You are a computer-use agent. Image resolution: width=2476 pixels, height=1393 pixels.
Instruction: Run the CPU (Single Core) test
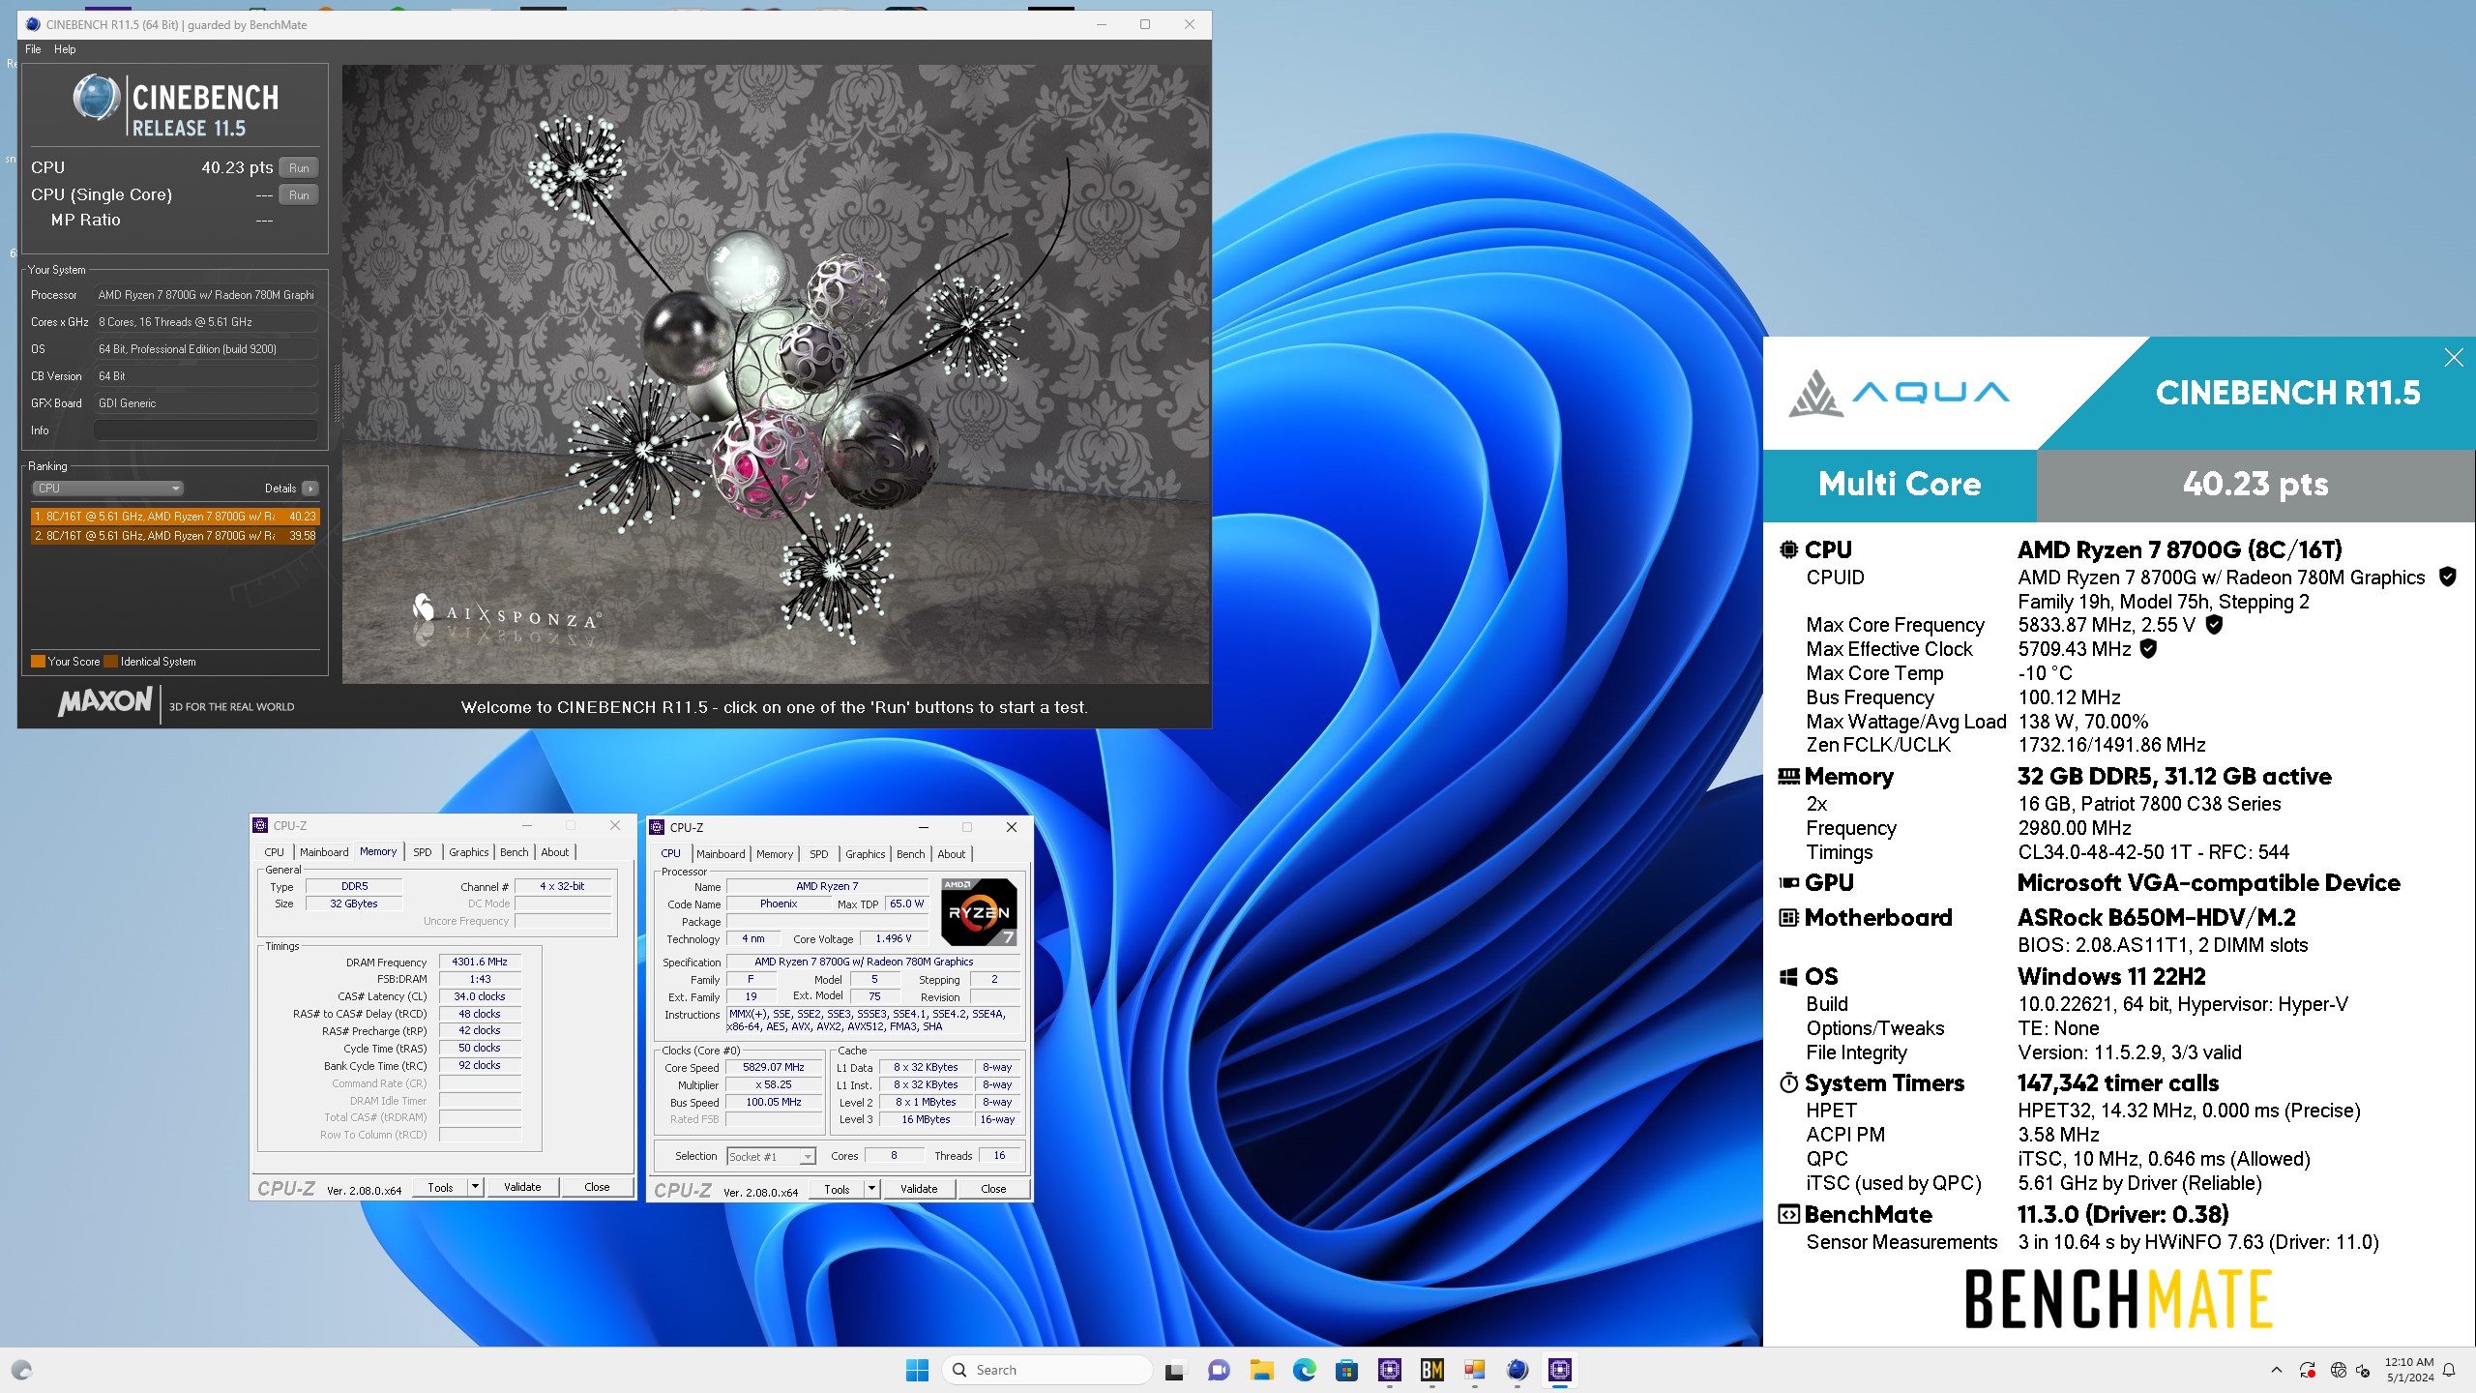pos(299,194)
